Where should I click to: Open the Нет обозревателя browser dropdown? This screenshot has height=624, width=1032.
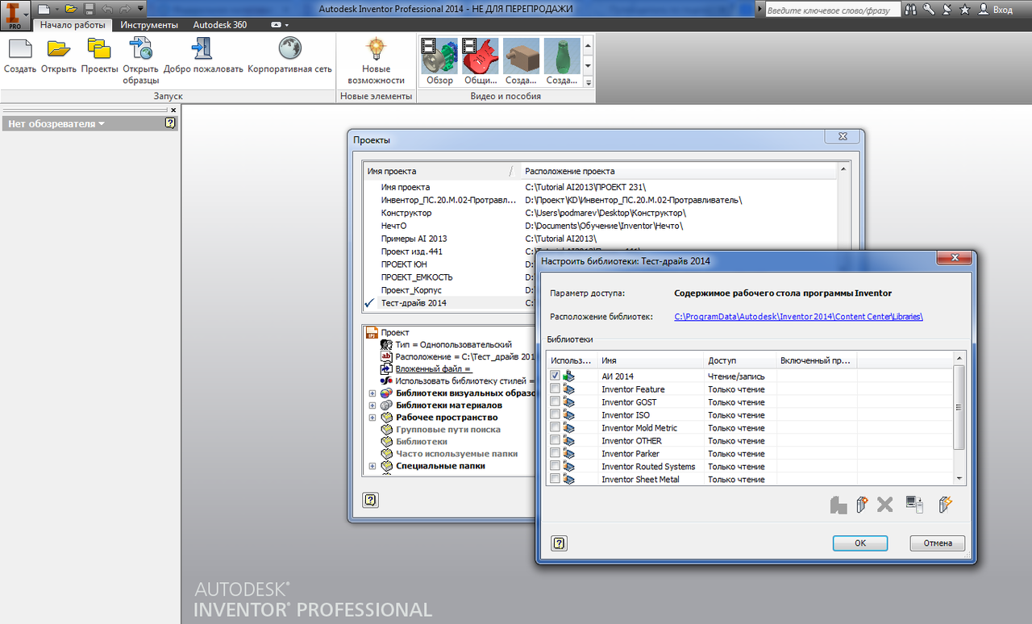[56, 123]
